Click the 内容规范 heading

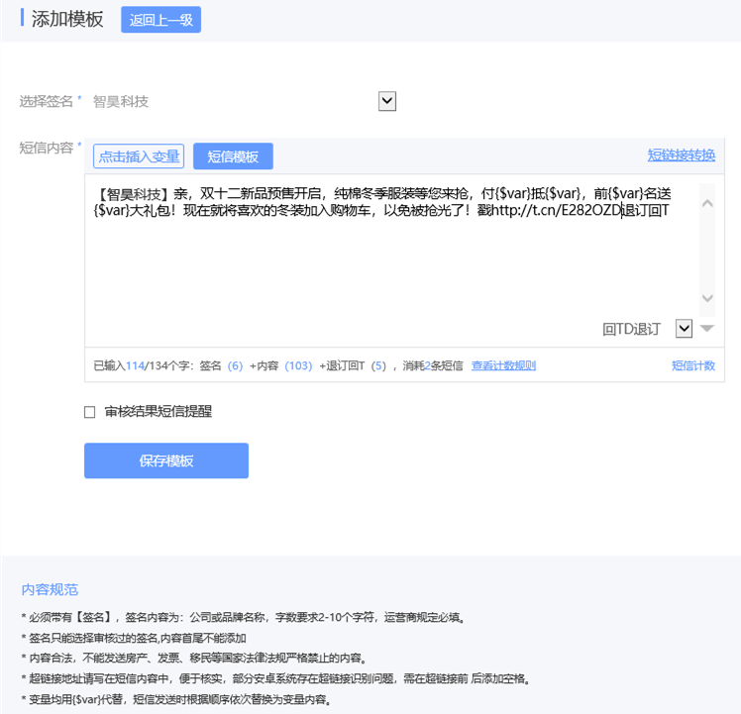(x=50, y=590)
